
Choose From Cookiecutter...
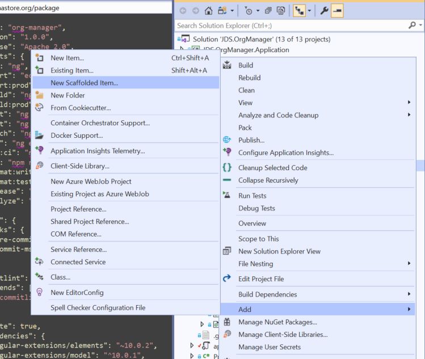(x=126, y=108)
